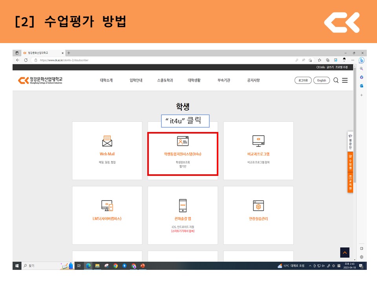377x282 pixels.
Task: Switch to PowerPoint in the taskbar
Action: 143,266
